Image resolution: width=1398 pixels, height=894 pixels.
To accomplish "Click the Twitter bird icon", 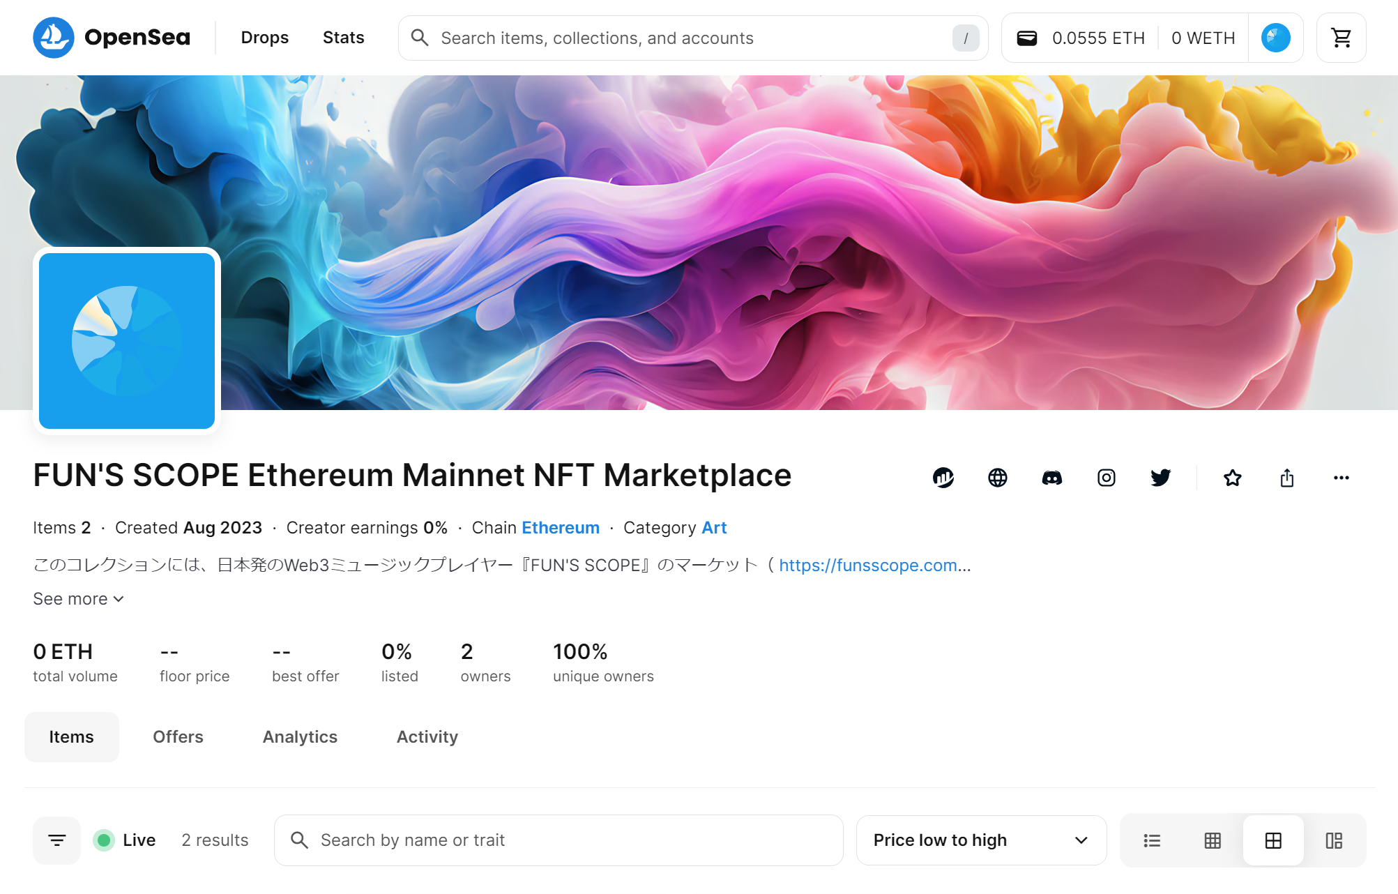I will pos(1160,478).
